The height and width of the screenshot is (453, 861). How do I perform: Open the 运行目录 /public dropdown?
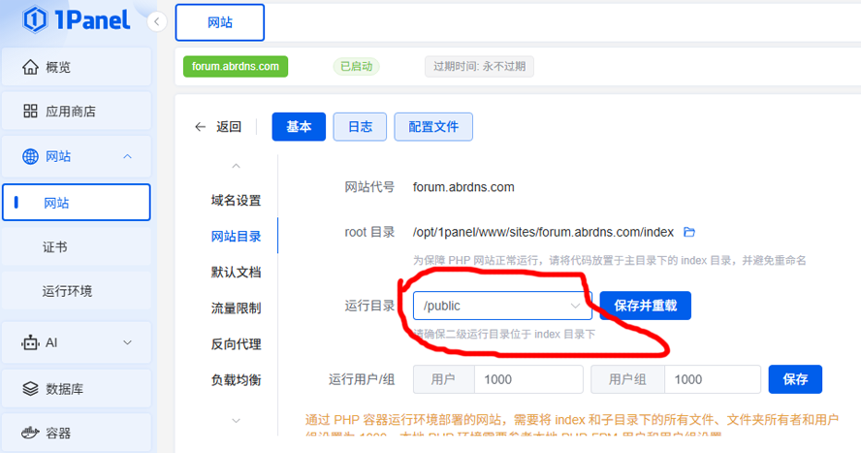(x=501, y=306)
